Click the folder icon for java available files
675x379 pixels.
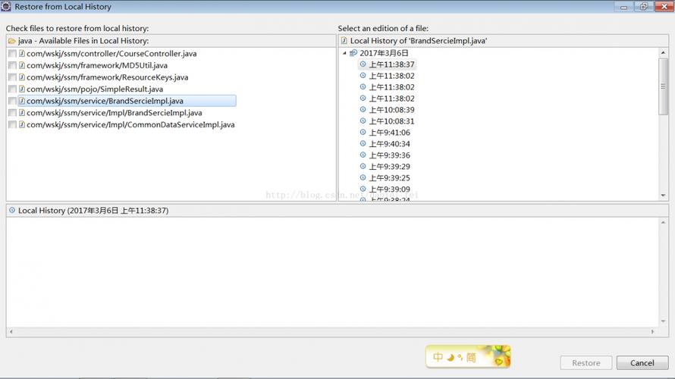[x=11, y=41]
